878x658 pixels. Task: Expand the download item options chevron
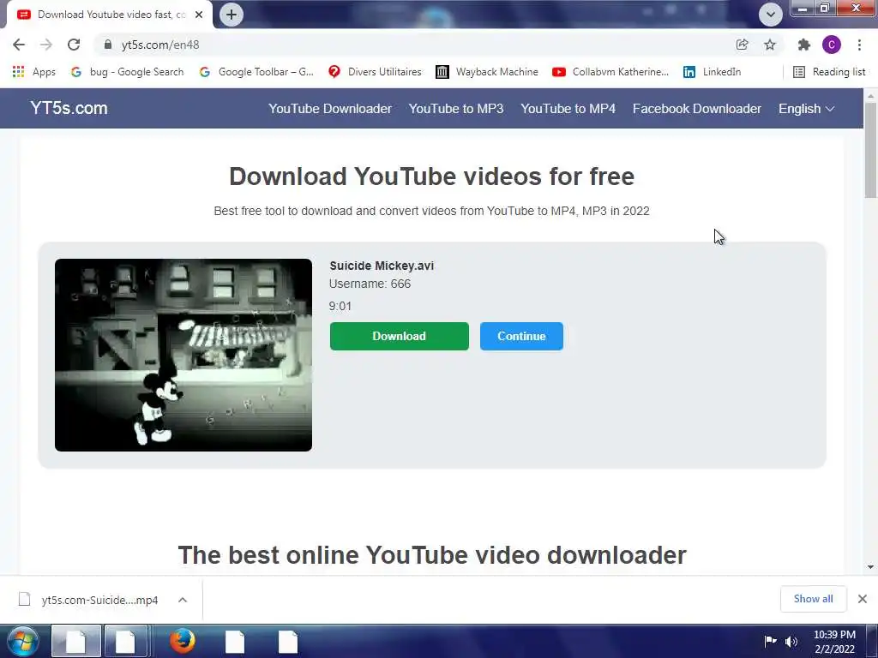183,600
